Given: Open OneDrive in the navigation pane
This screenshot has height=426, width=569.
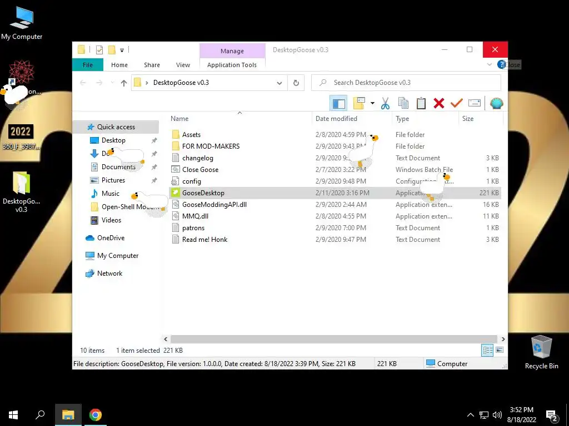Looking at the screenshot, I should [111, 237].
